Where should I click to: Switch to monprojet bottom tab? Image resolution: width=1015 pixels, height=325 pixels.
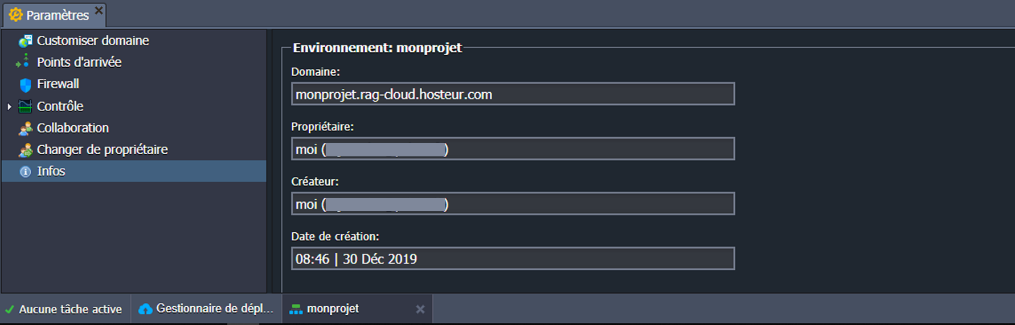tap(333, 308)
